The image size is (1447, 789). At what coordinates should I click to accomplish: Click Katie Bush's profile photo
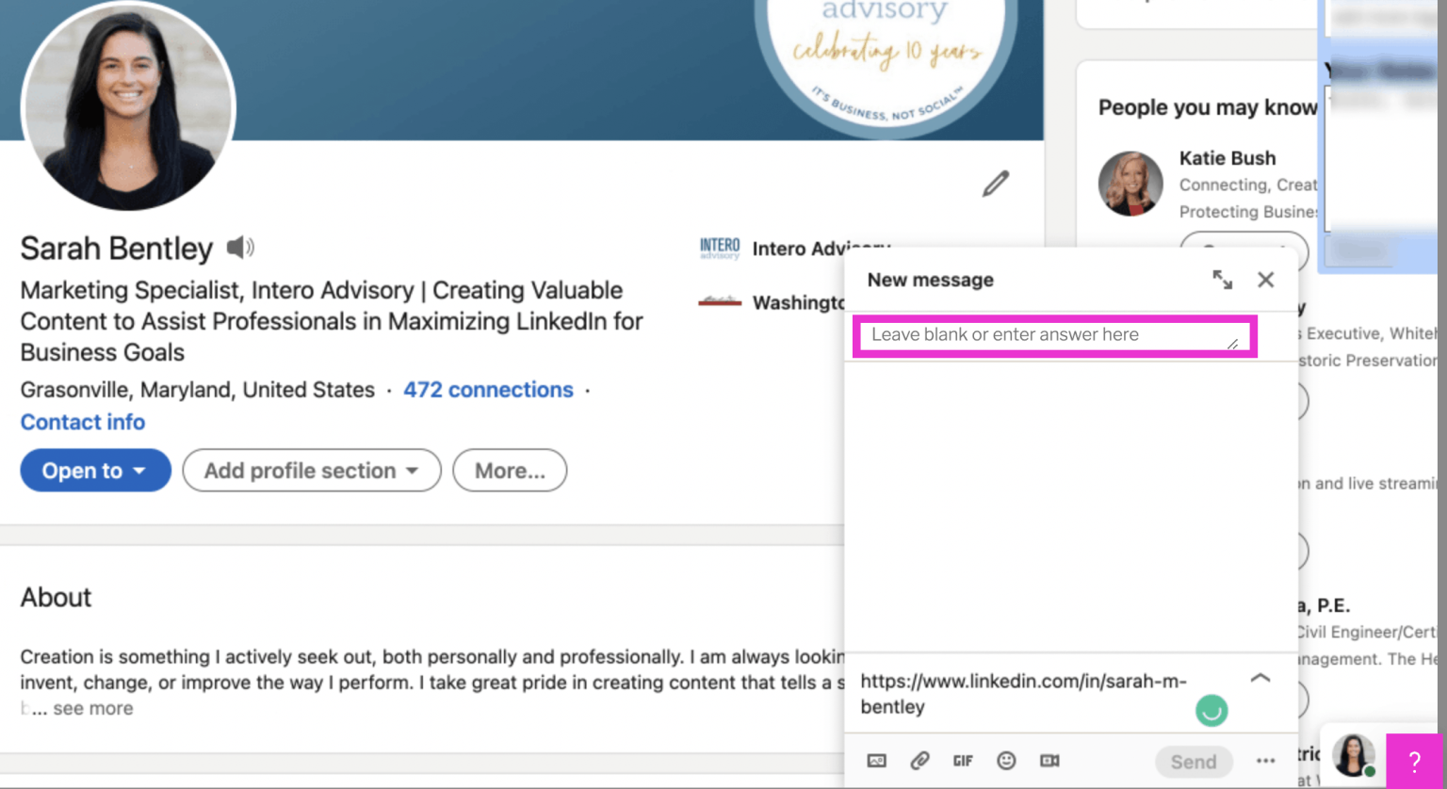pos(1130,185)
